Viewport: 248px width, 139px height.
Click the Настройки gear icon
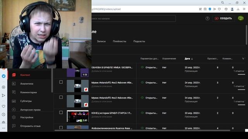pos(14,117)
